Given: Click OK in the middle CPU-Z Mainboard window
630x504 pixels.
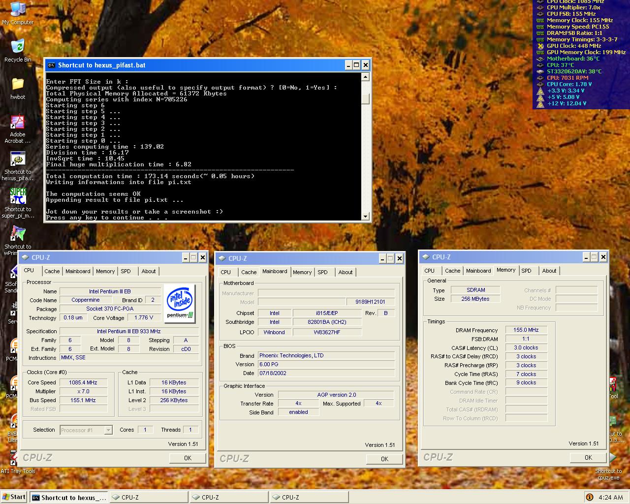Looking at the screenshot, I should click(384, 459).
